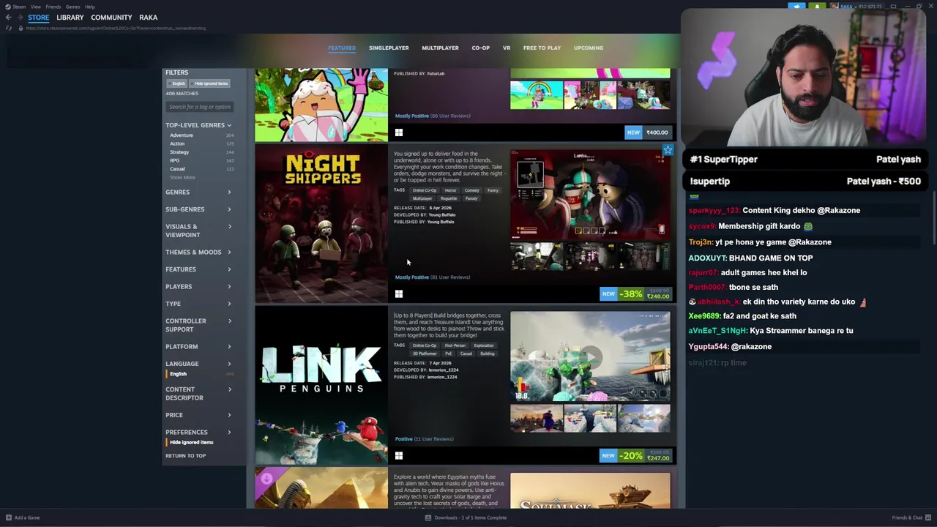Expand the Type filter section
The height and width of the screenshot is (527, 937).
(198, 304)
